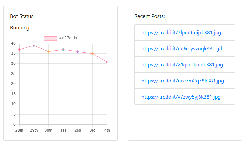Click the '40' y-axis label

pyautogui.click(x=13, y=43)
